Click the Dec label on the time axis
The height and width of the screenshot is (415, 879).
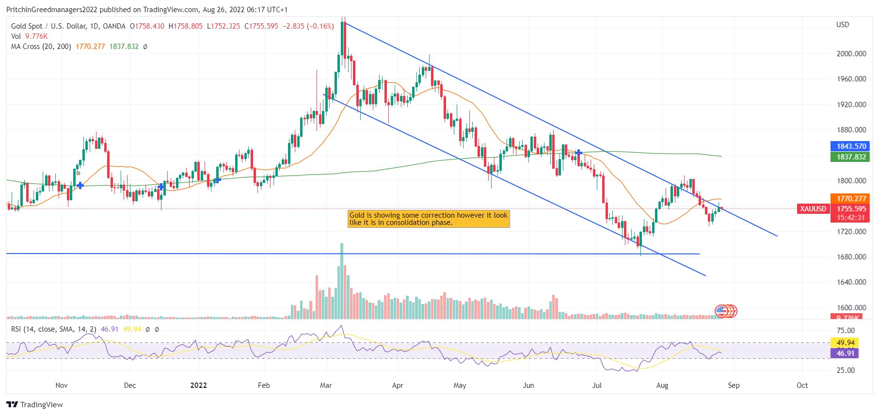point(130,385)
